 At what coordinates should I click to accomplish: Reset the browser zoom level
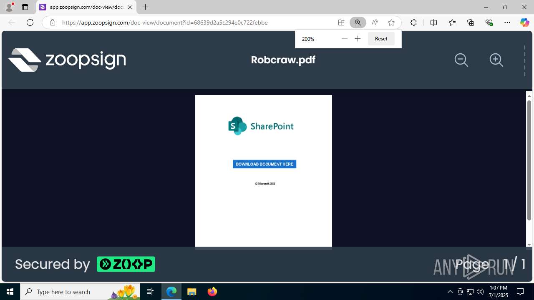(381, 39)
